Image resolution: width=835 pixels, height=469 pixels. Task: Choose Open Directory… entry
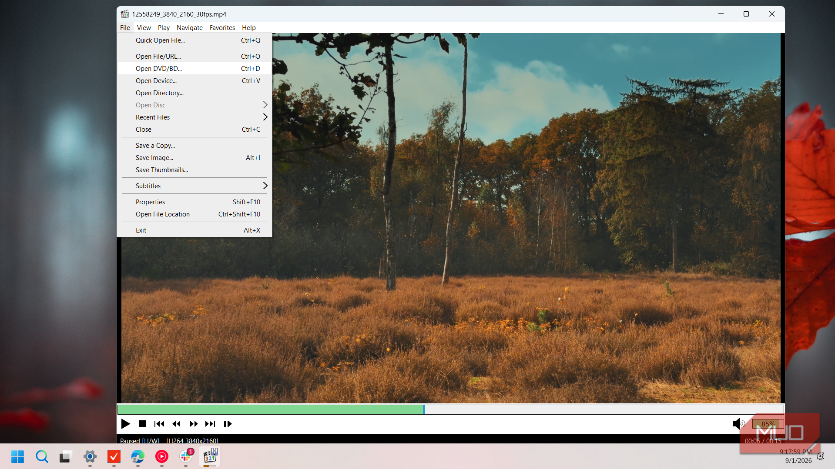coord(194,93)
